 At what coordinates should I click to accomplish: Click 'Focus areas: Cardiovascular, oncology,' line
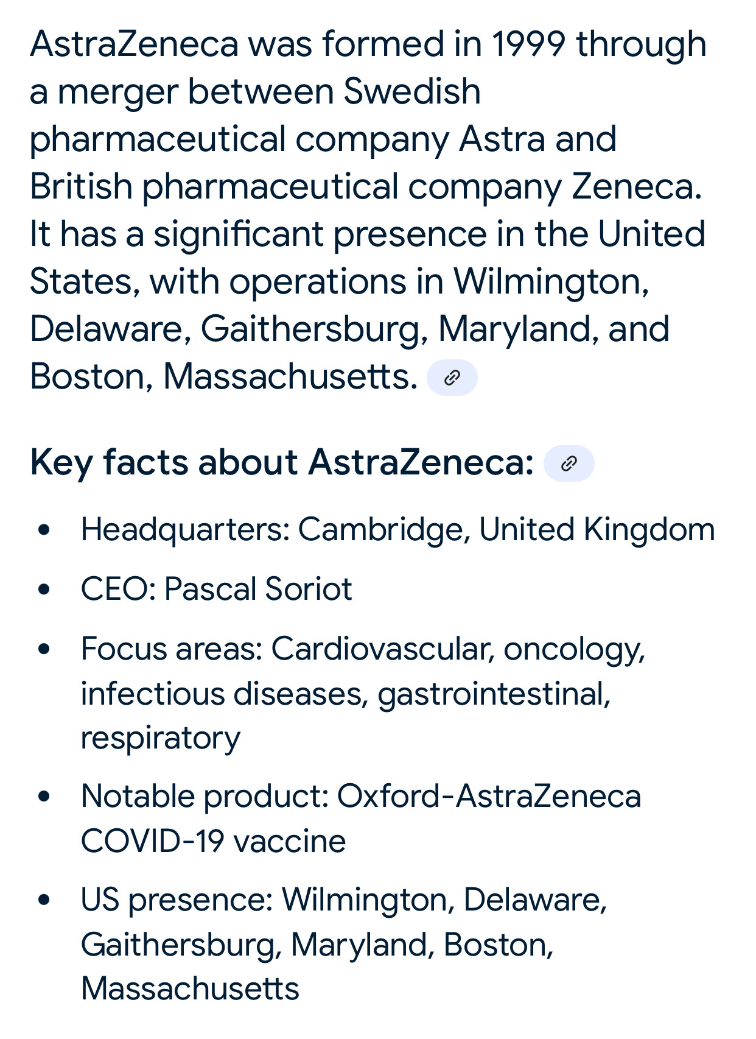point(363,649)
